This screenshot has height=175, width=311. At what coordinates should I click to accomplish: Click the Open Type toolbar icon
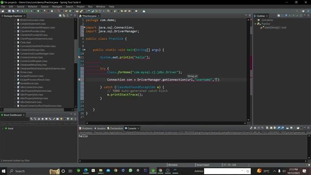point(77,11)
